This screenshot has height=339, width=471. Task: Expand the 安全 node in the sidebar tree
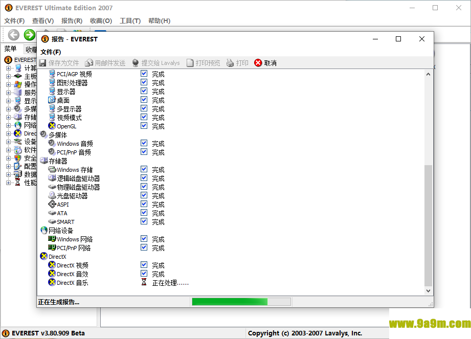(x=8, y=158)
